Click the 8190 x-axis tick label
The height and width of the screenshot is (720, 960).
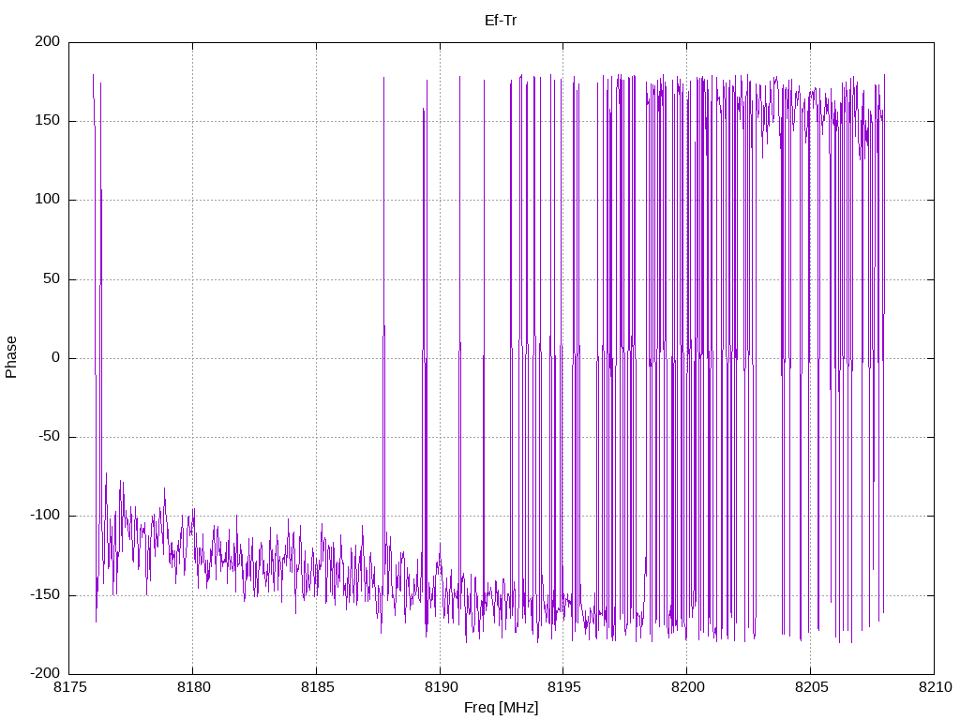point(441,687)
